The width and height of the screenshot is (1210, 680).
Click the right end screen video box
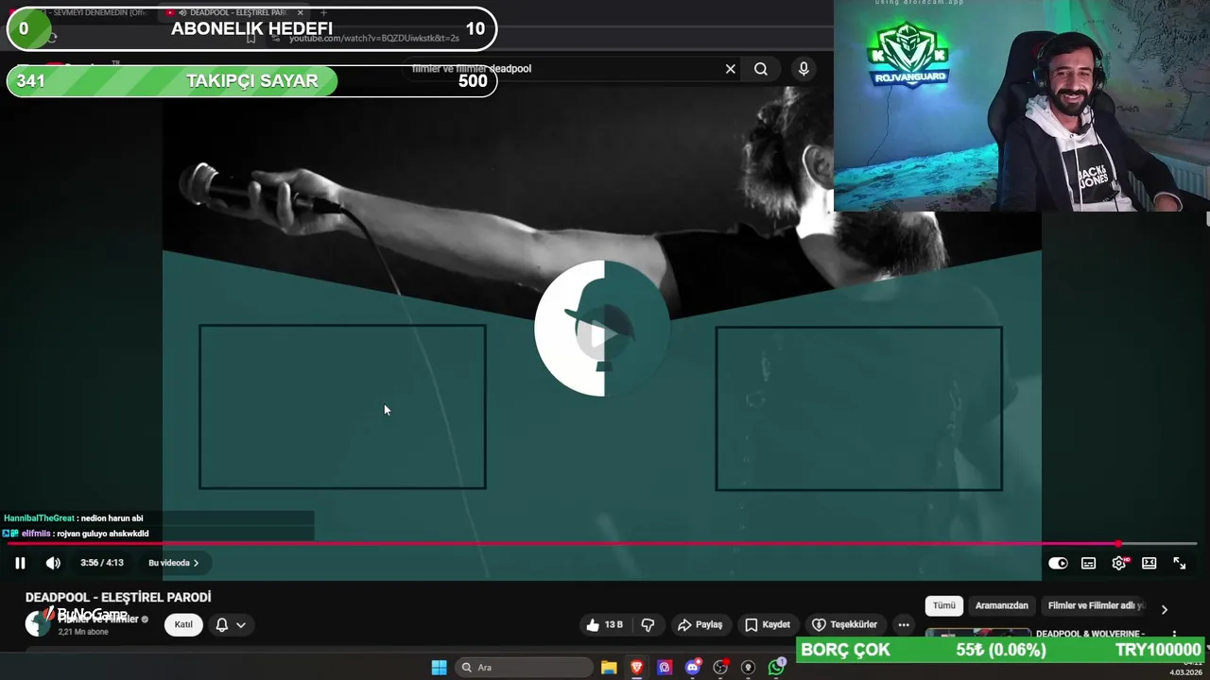click(x=858, y=408)
